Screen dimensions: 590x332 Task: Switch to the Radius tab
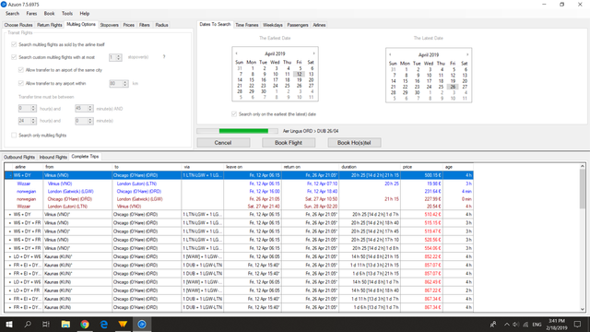click(x=162, y=25)
